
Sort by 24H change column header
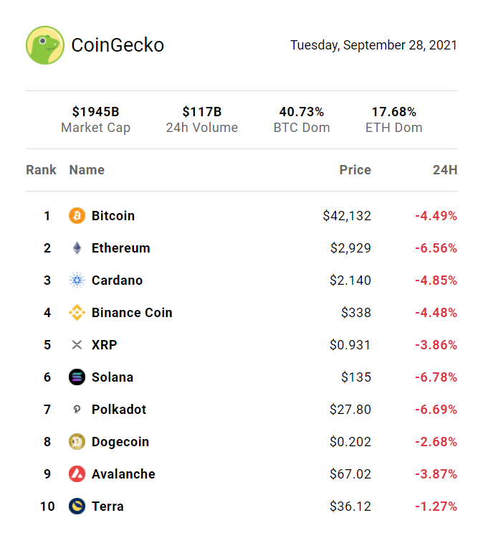pyautogui.click(x=445, y=170)
